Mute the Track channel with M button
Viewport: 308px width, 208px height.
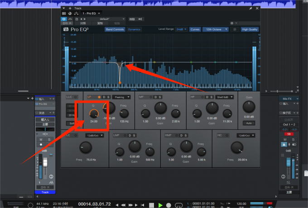[41, 140]
